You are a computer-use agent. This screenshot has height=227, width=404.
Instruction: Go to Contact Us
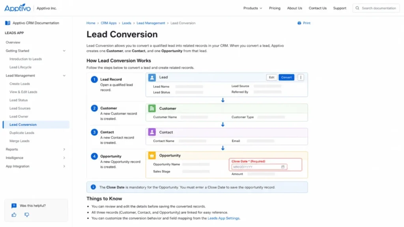318,8
